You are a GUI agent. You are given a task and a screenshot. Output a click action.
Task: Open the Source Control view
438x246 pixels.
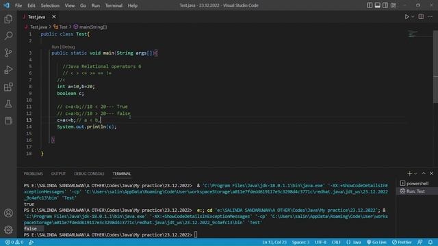[x=8, y=53]
